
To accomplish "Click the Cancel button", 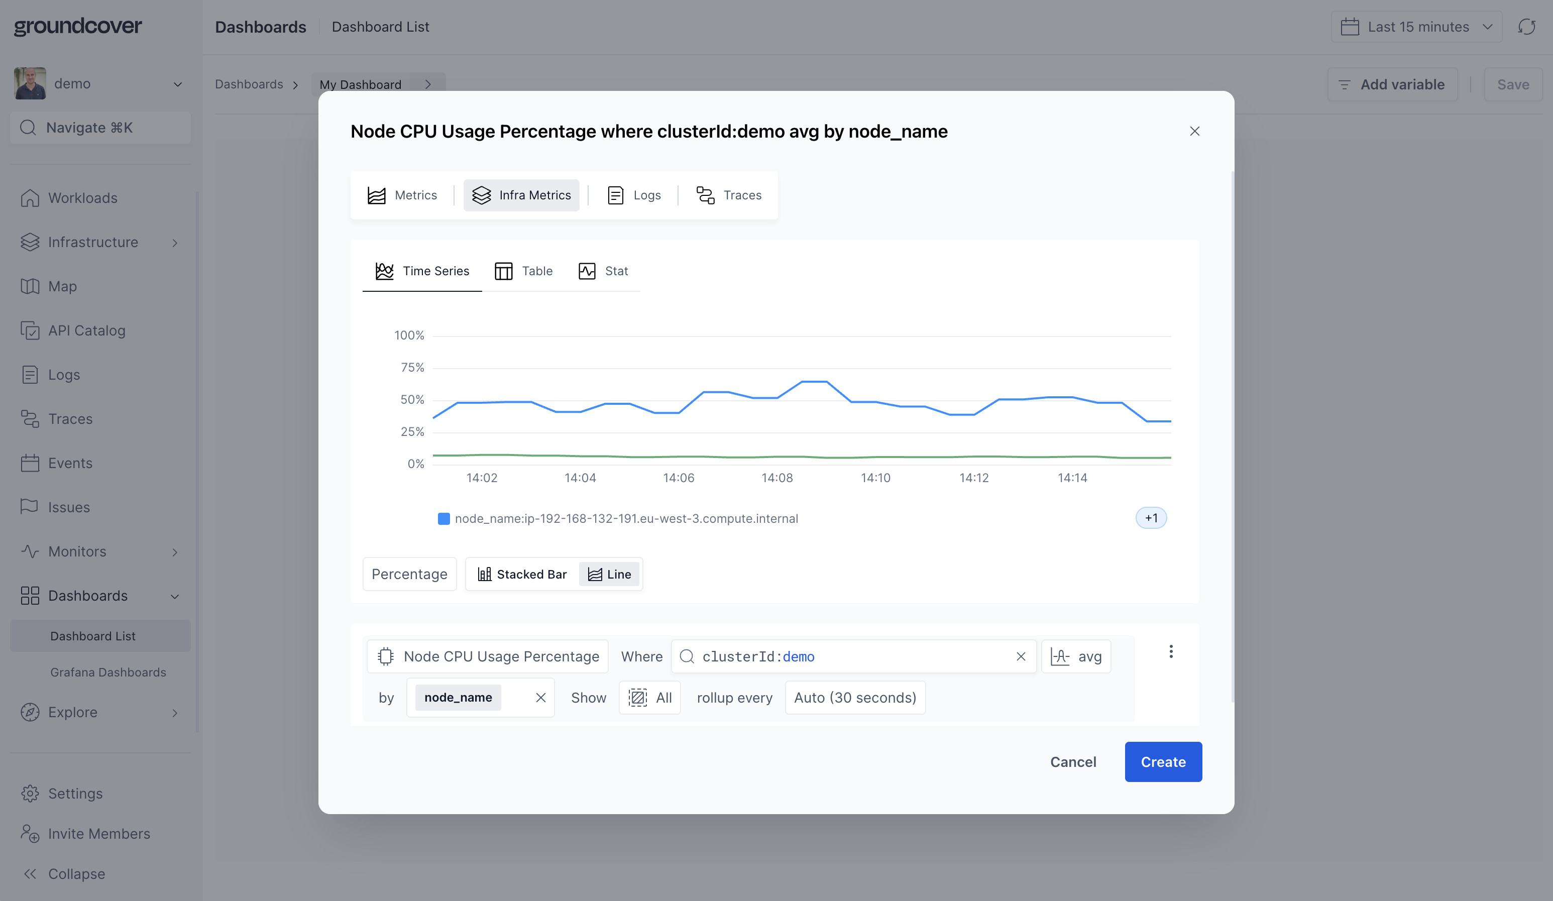I will click(1073, 761).
